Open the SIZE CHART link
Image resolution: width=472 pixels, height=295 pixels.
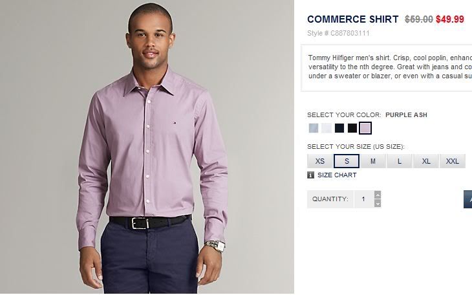337,175
